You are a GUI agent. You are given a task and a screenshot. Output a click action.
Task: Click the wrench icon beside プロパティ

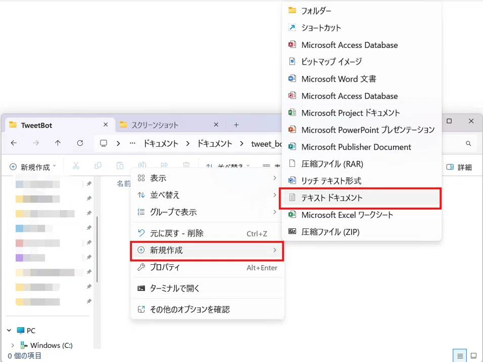pyautogui.click(x=141, y=267)
